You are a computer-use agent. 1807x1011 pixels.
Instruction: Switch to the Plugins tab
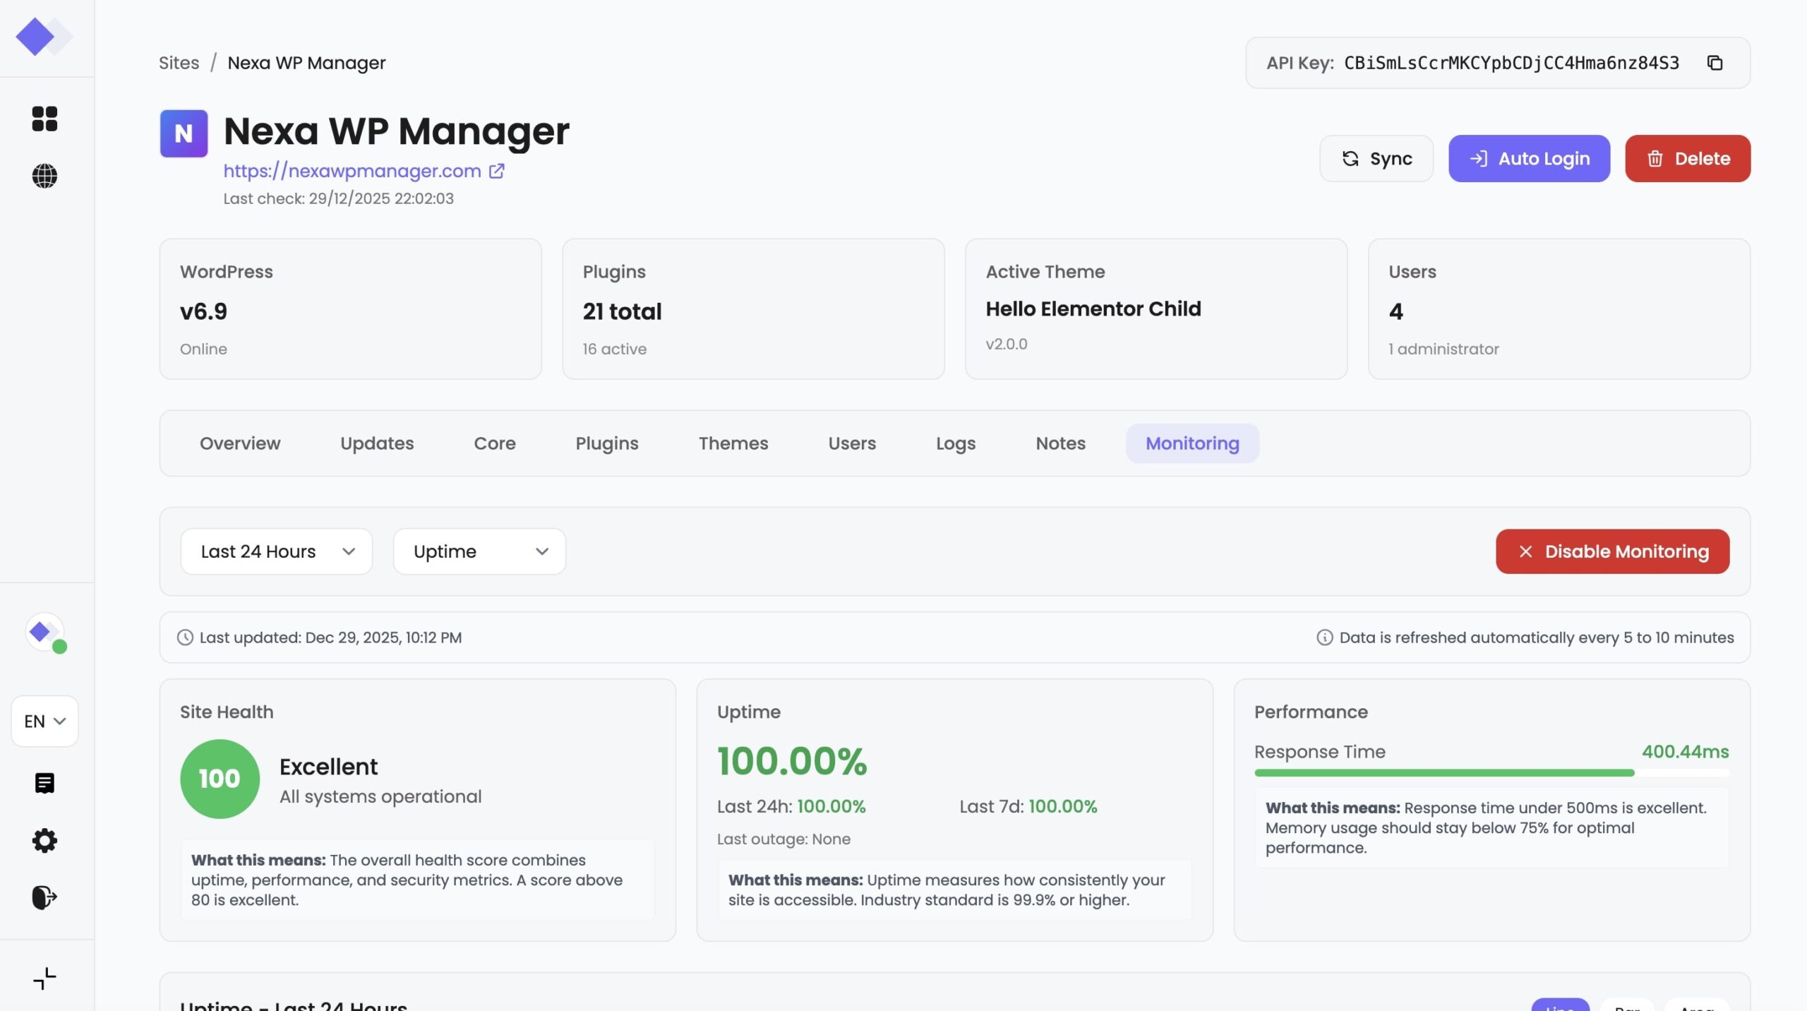606,443
